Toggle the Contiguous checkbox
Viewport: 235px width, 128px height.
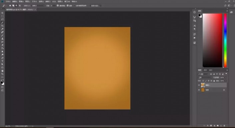point(68,6)
